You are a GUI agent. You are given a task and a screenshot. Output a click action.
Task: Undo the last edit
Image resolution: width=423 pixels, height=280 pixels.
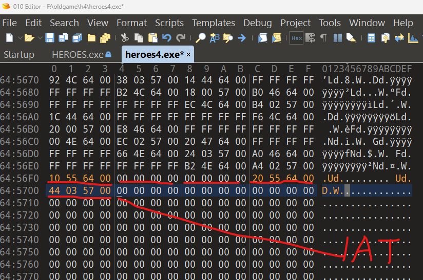point(167,38)
